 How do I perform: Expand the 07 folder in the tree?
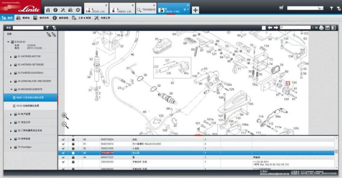tap(11, 123)
